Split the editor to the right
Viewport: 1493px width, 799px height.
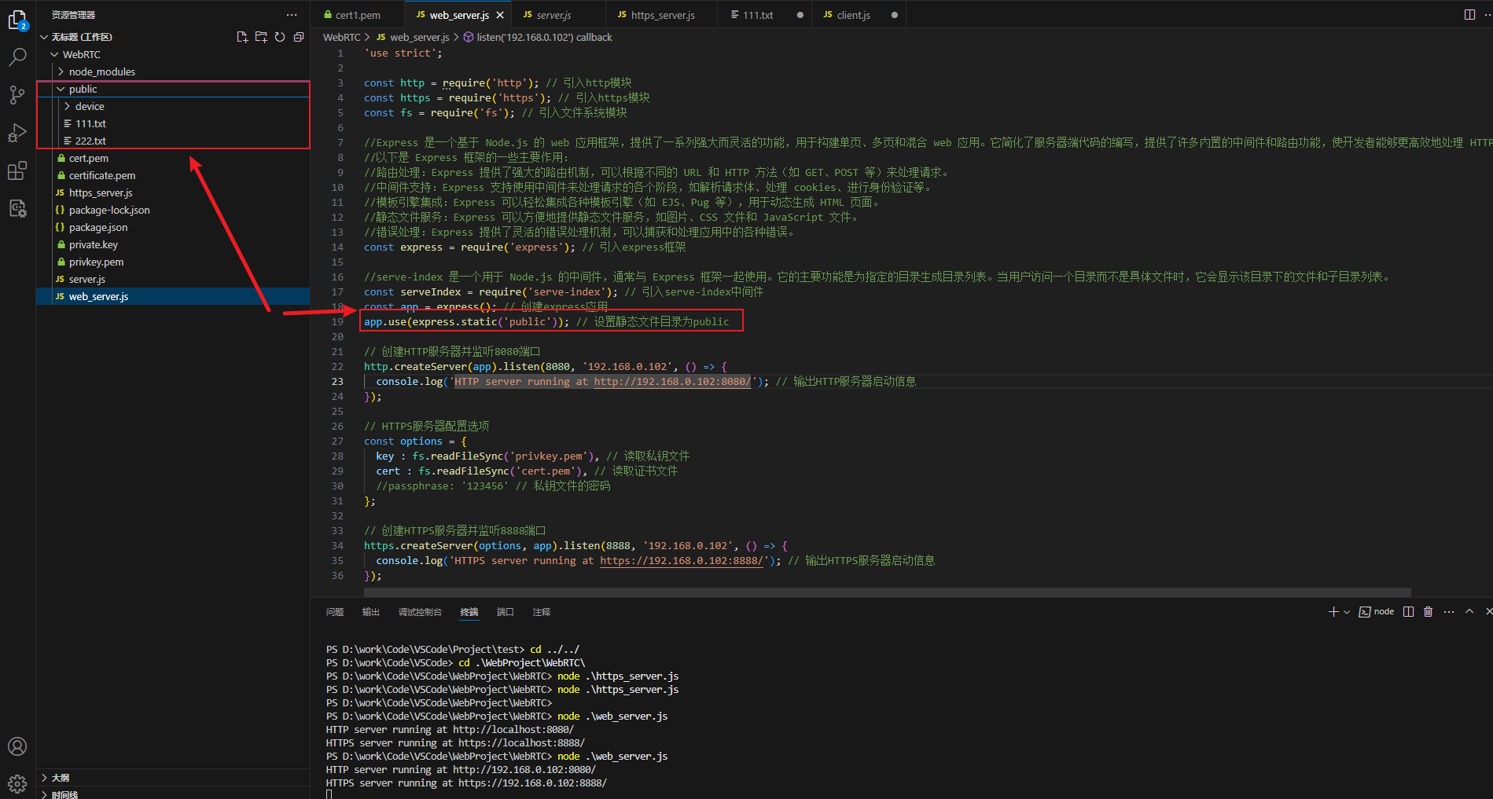click(x=1469, y=15)
